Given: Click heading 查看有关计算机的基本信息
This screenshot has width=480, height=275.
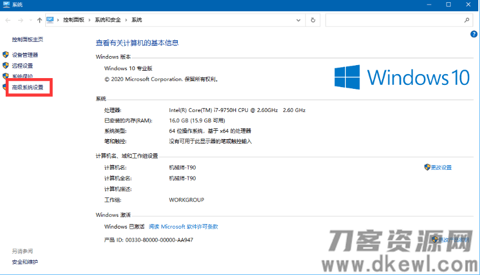Looking at the screenshot, I should [x=137, y=43].
